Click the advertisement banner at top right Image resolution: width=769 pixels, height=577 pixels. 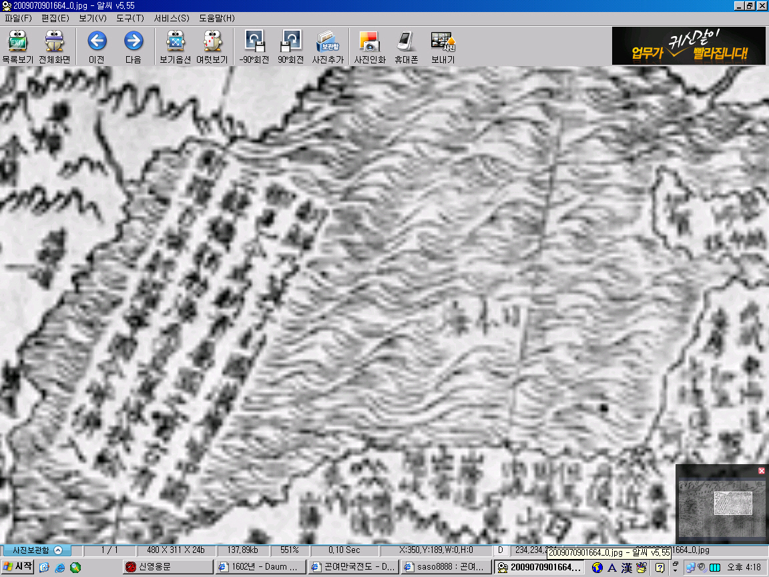688,46
